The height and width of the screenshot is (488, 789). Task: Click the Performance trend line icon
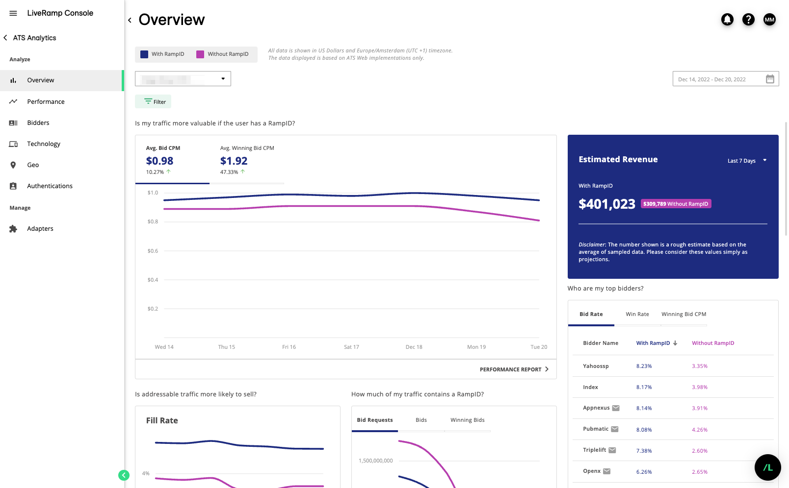(x=13, y=101)
